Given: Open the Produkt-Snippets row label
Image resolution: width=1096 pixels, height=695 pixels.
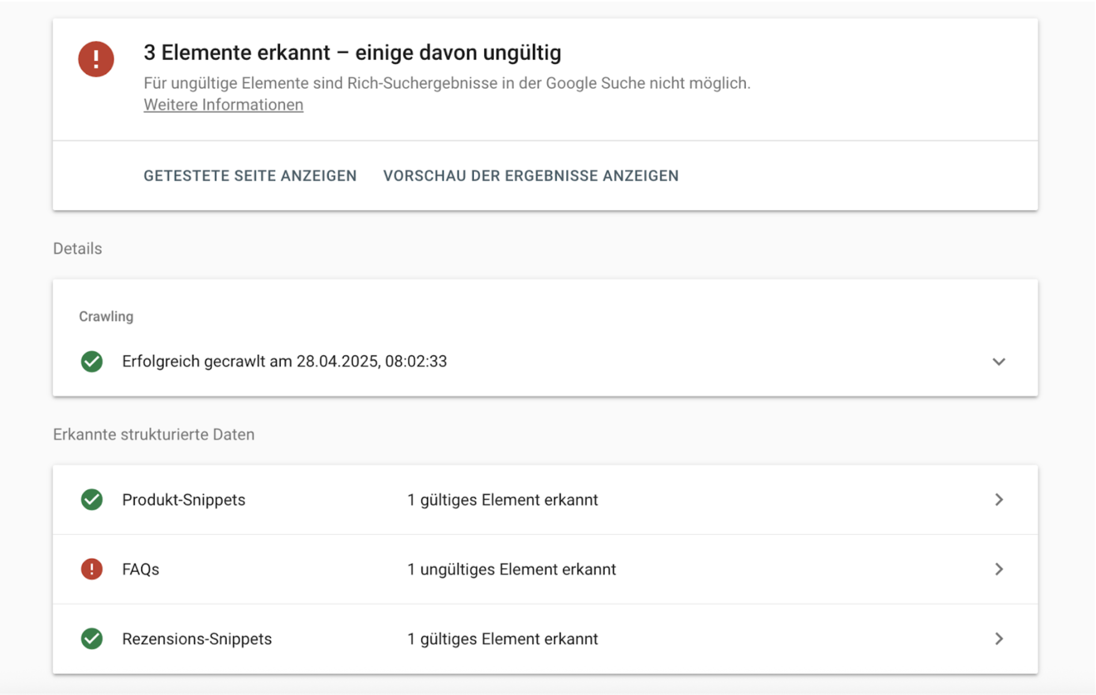Looking at the screenshot, I should click(184, 500).
